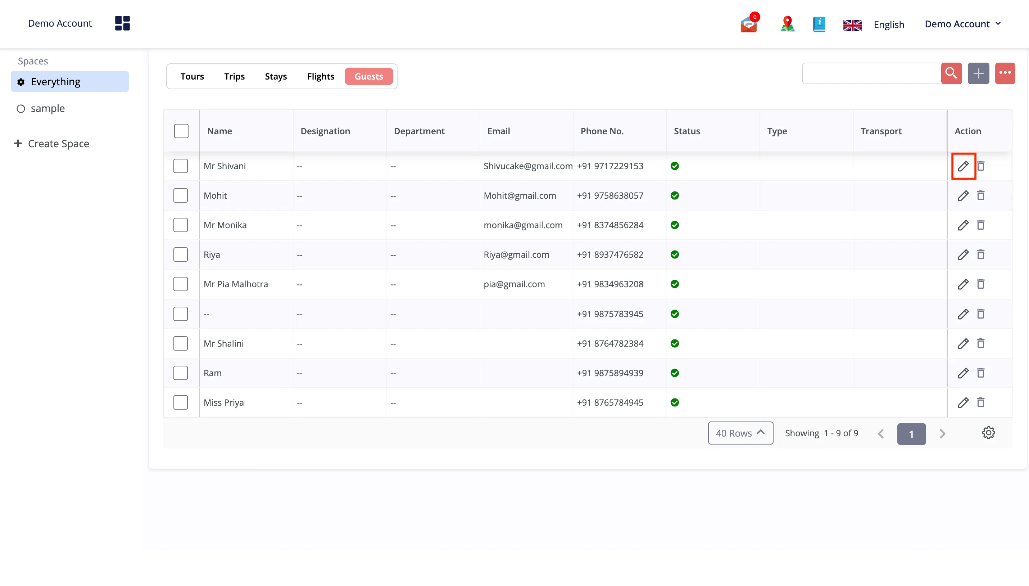Check the Mr Shivani row checkbox
This screenshot has height=586, width=1029.
(181, 166)
